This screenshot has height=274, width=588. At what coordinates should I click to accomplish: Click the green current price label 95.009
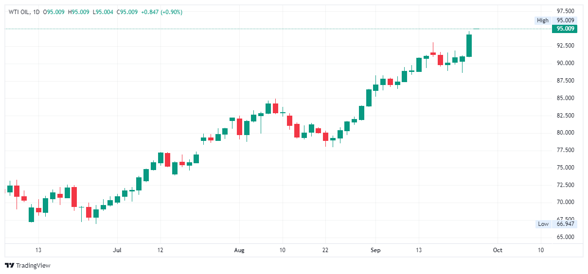coord(566,29)
